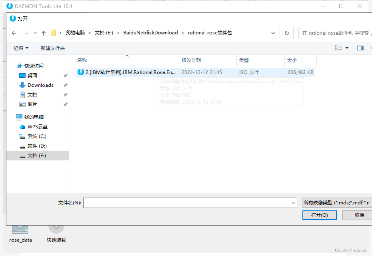The height and width of the screenshot is (256, 372).
Task: Open Downloads in the navigation pane
Action: [40, 85]
